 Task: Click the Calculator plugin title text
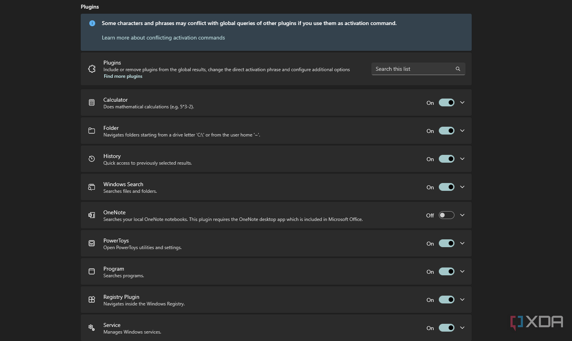pos(116,100)
